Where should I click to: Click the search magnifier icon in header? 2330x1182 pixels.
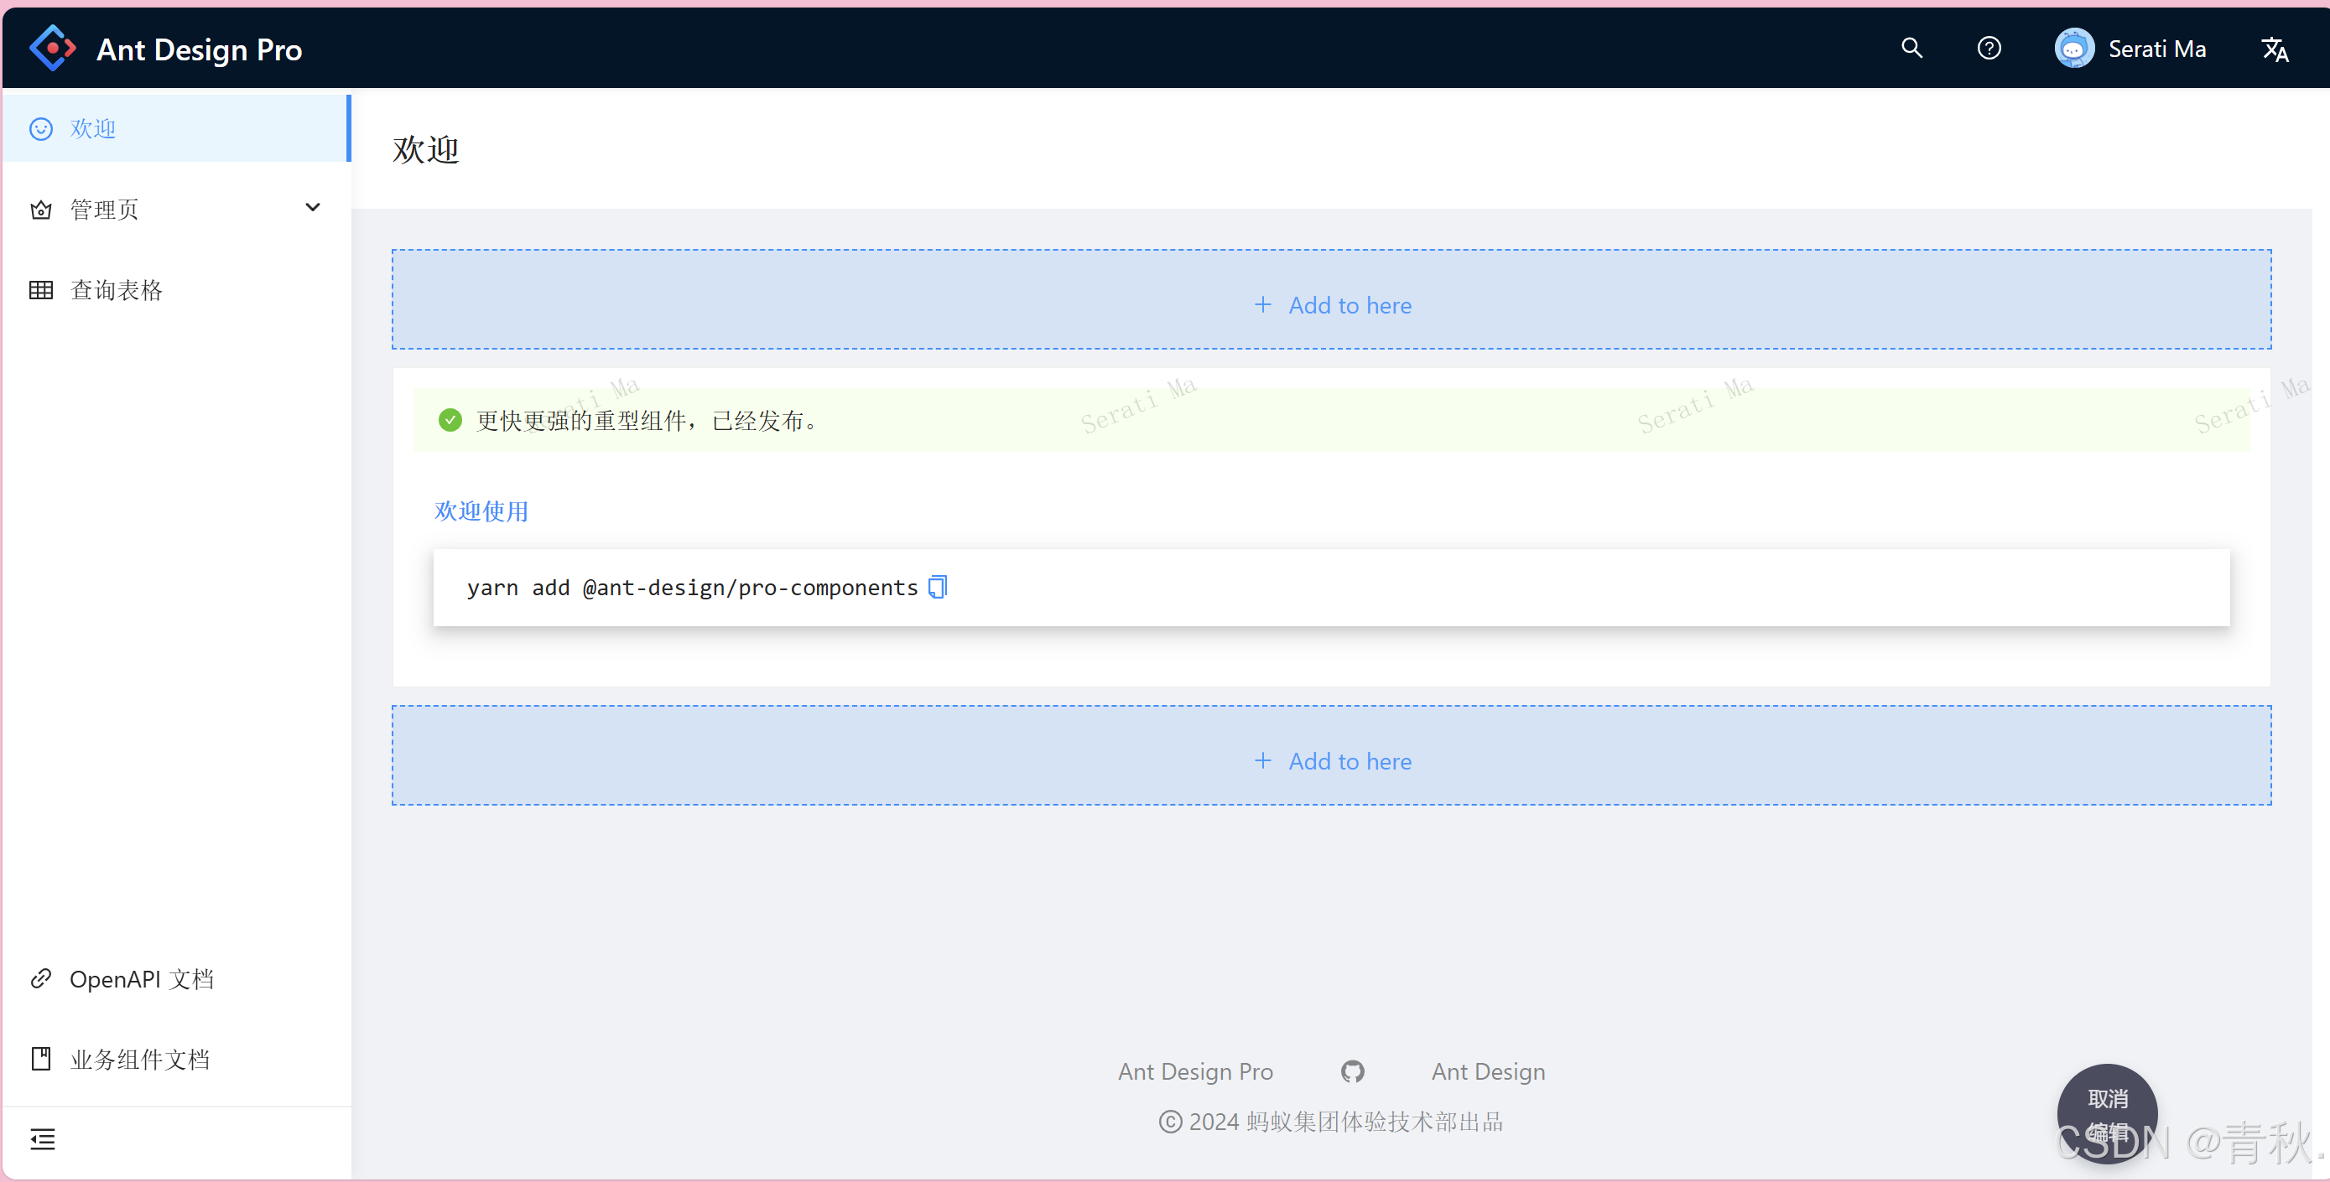pos(1911,48)
